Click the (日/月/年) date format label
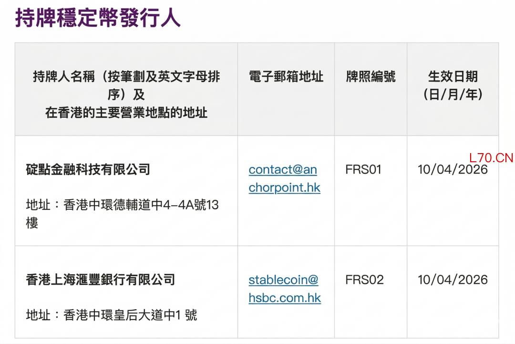Viewport: 515px width, 344px height. tap(453, 94)
